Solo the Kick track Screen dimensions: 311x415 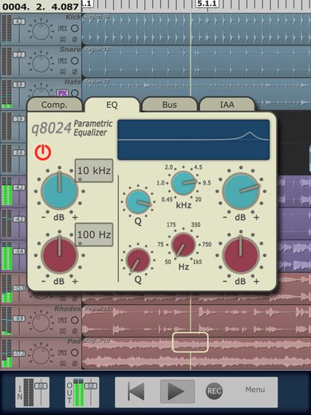pyautogui.click(x=75, y=39)
